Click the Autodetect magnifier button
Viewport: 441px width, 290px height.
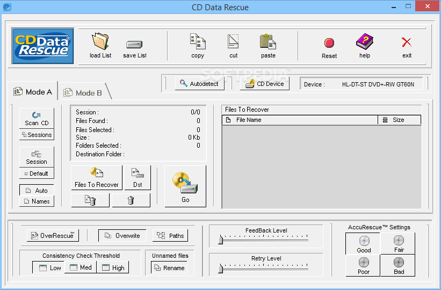point(200,84)
